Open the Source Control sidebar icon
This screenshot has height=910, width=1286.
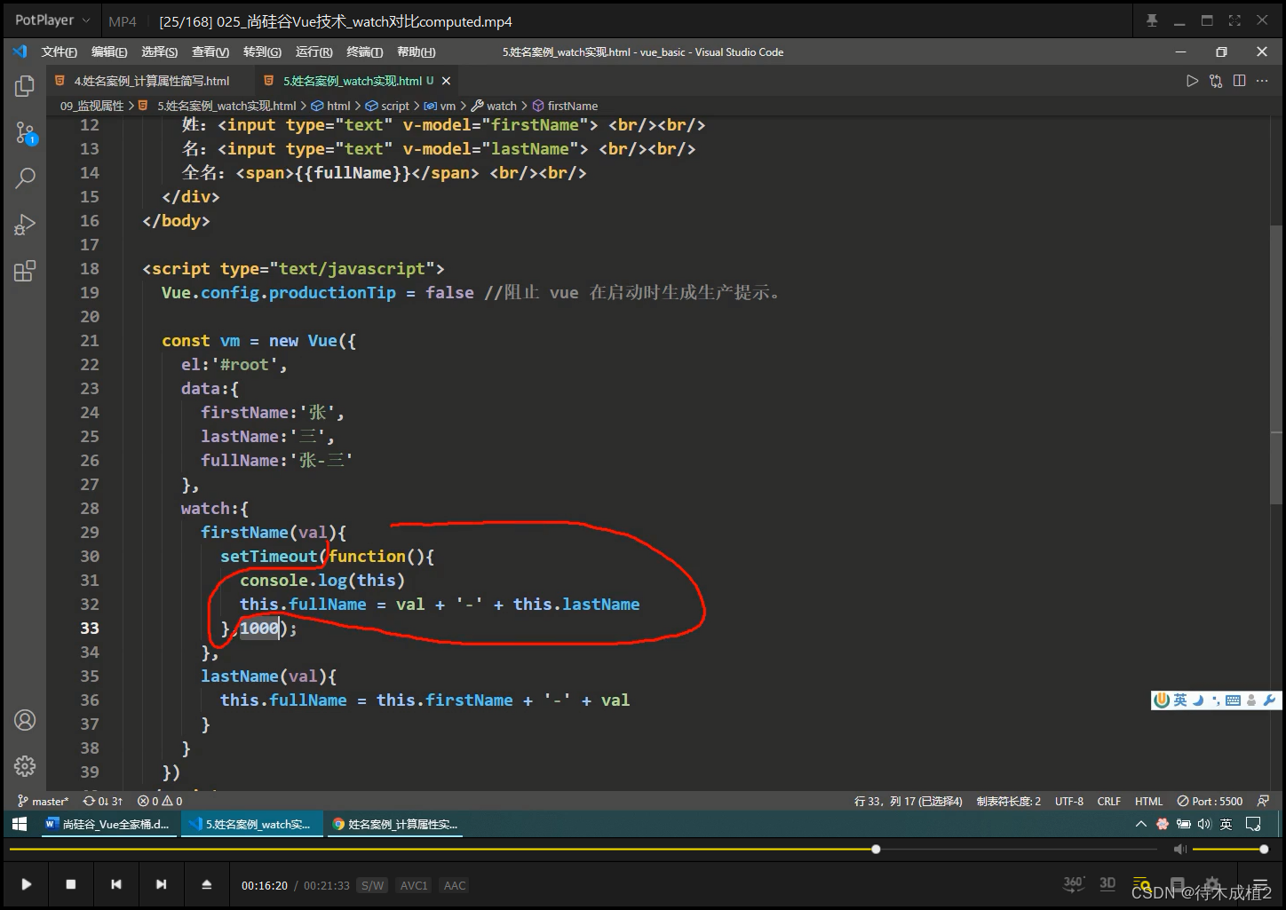tap(25, 133)
